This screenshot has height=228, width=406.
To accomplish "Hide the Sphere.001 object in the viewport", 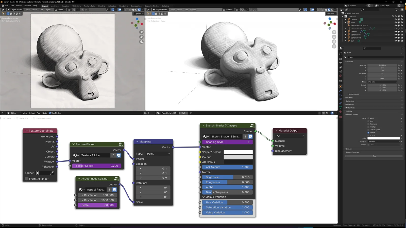I will (396, 35).
